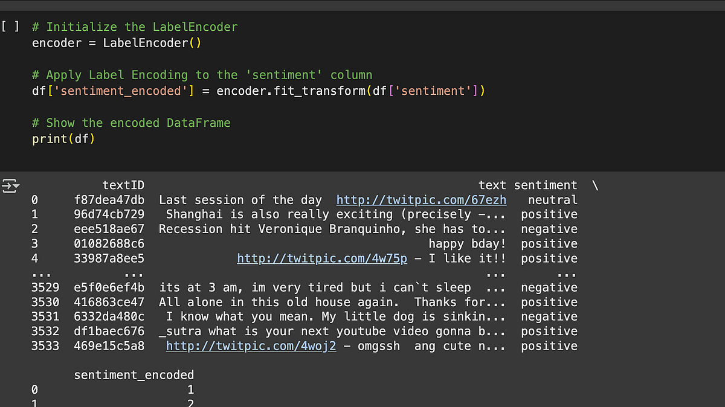Click the 'neutral' sentiment value in row 0
Viewport: 725px width, 407px height.
click(x=553, y=200)
